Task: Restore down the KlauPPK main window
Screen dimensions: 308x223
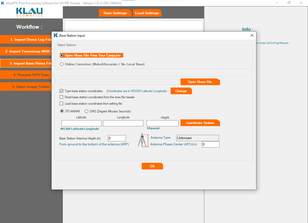Action: click(289, 3)
